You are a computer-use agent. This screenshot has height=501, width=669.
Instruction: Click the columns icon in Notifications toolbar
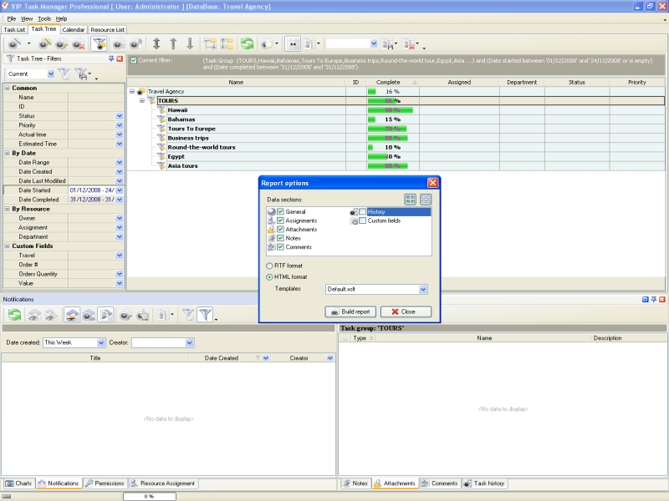(163, 315)
